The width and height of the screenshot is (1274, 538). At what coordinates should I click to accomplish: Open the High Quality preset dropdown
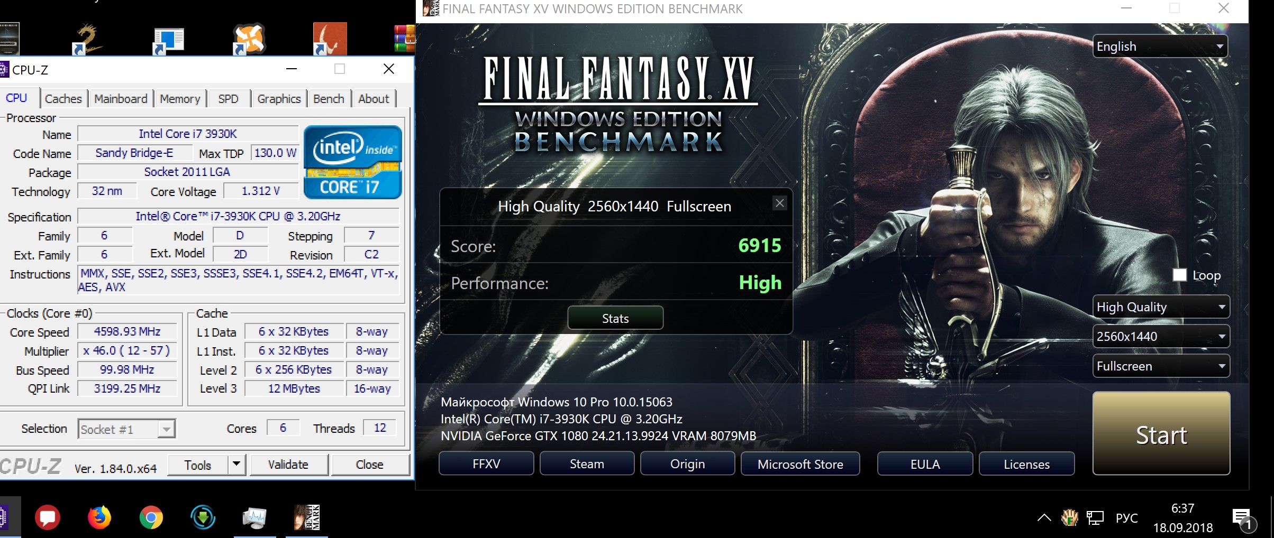1161,307
